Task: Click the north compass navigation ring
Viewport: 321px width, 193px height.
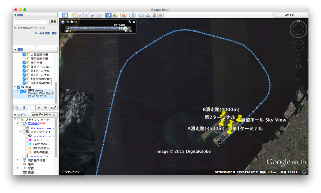Action: (x=298, y=29)
